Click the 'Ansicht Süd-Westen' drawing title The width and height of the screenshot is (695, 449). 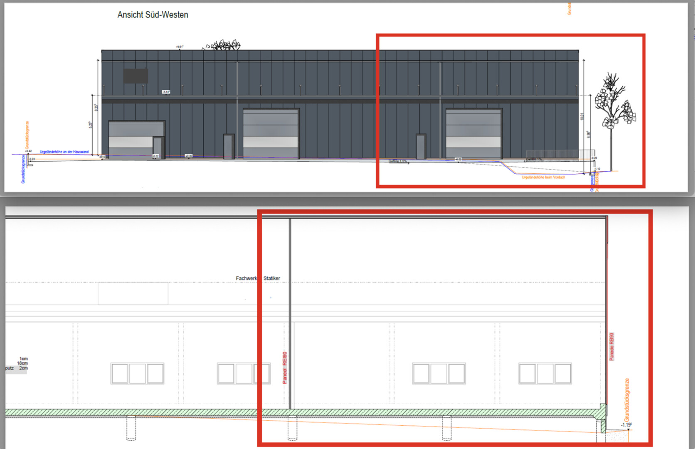pos(153,15)
